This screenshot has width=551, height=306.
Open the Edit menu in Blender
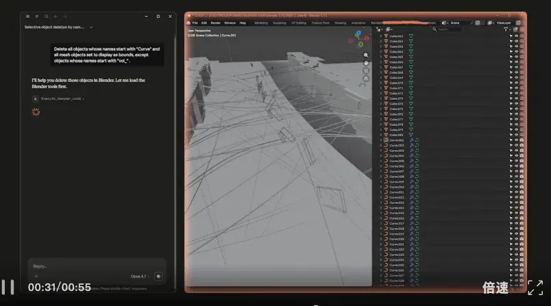pyautogui.click(x=204, y=23)
